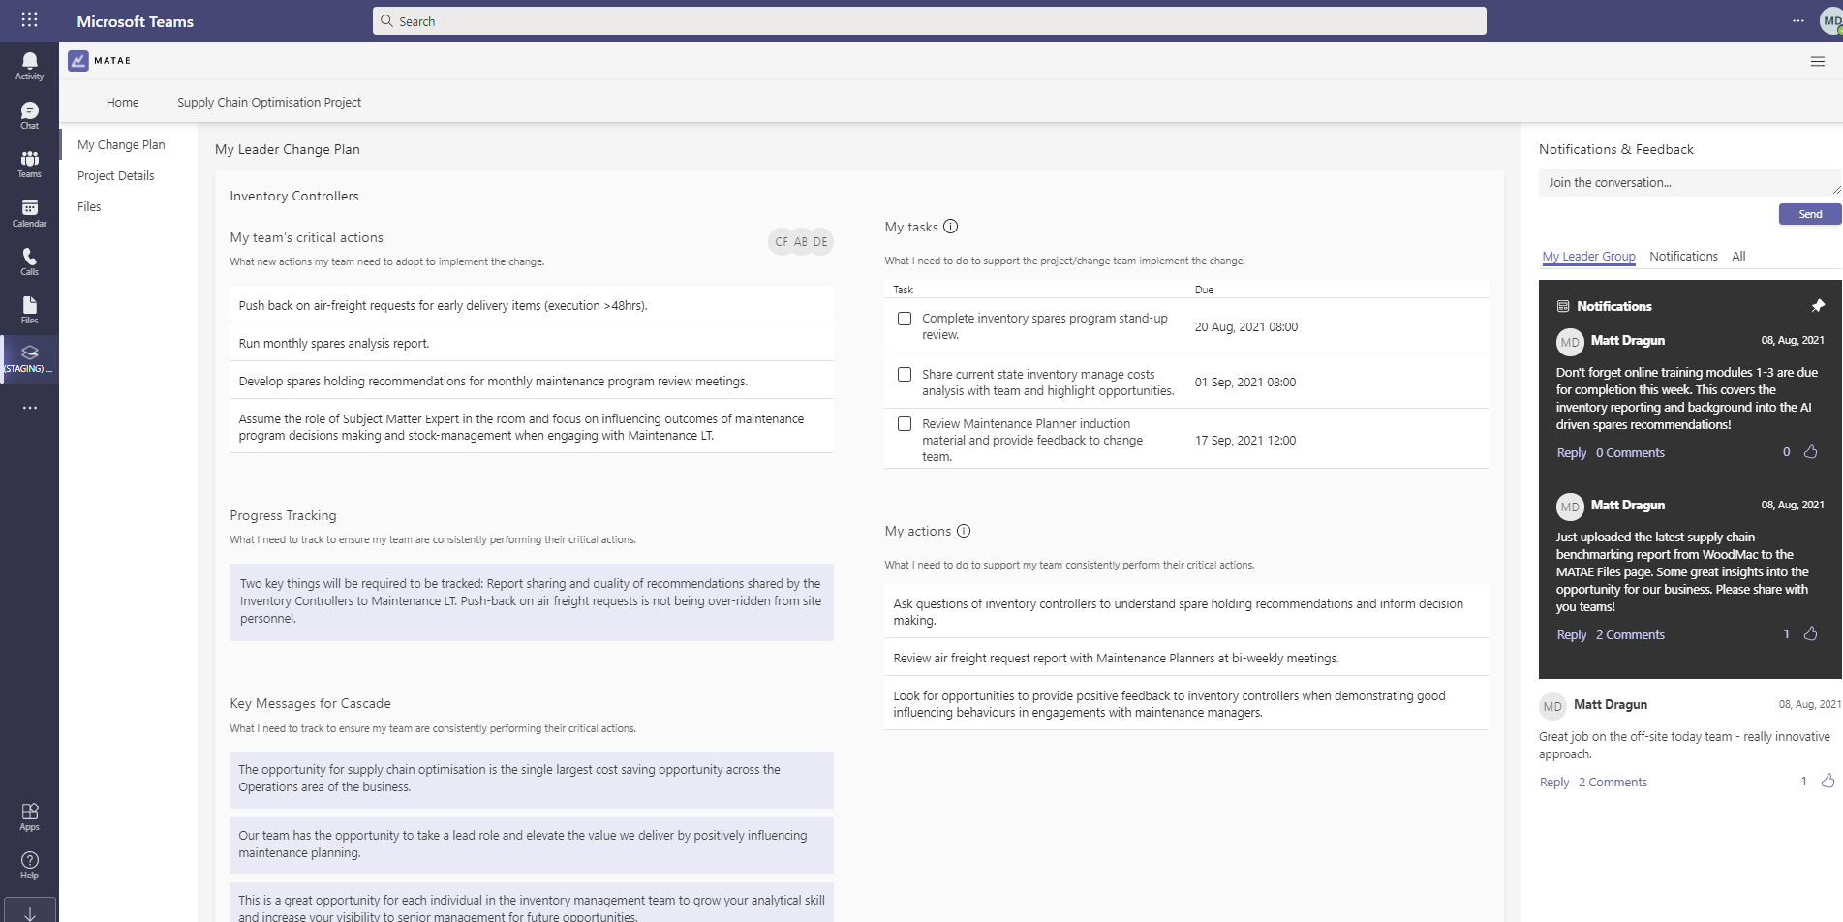The height and width of the screenshot is (922, 1843).
Task: Open Activity feed in Teams sidebar
Action: [28, 63]
